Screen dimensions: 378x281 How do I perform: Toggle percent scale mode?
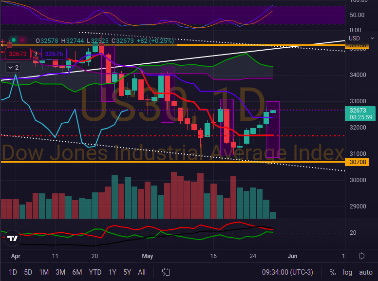click(333, 272)
